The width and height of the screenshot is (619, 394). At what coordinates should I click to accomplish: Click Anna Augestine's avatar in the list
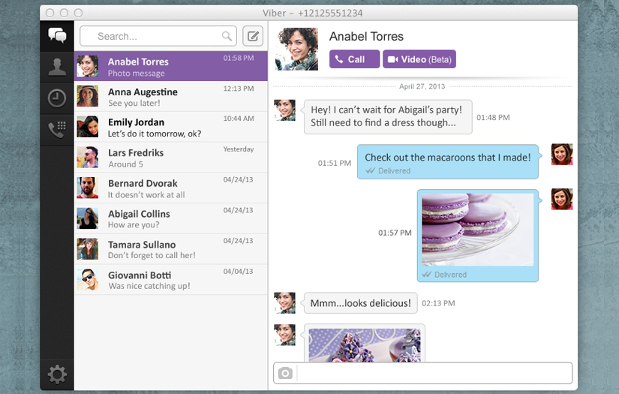click(x=87, y=96)
